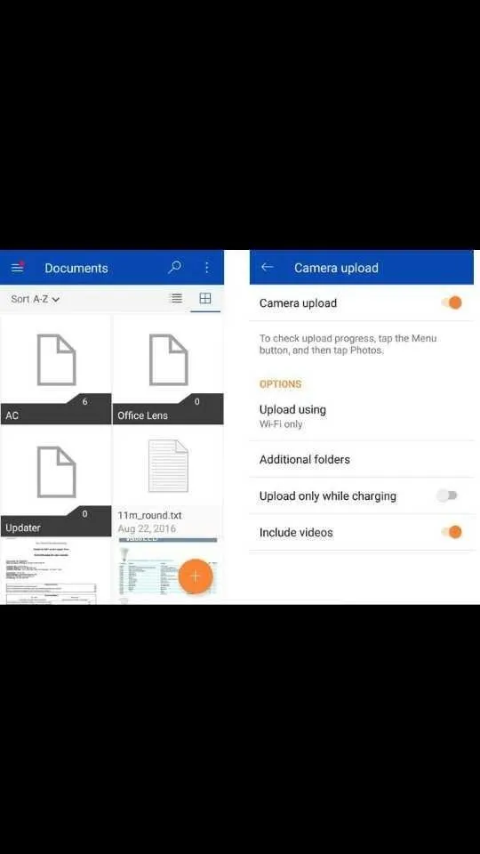Open the 11m_round.txt file
The image size is (480, 854).
click(168, 482)
